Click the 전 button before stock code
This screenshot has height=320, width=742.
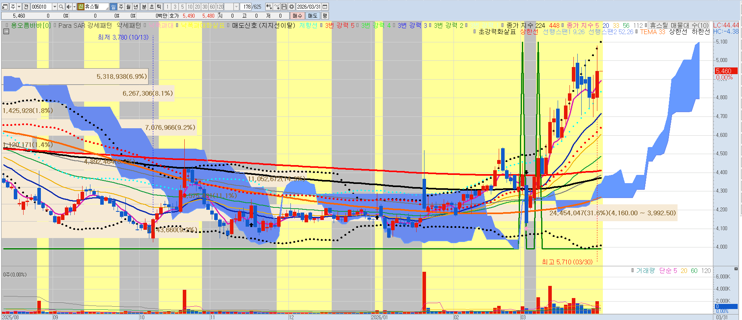click(x=26, y=7)
